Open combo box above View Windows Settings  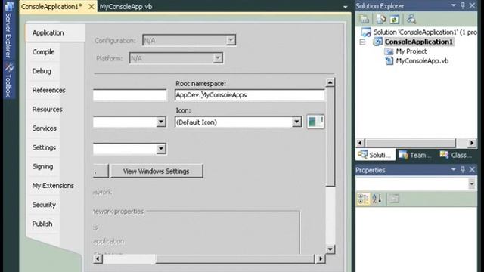point(161,149)
